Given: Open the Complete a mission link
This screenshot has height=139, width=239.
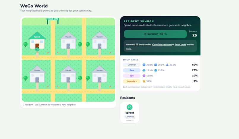Looking at the screenshot, I should 162,44.
